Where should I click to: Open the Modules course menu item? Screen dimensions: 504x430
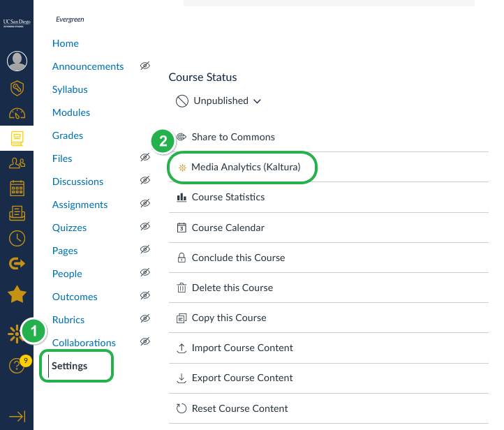tap(71, 112)
